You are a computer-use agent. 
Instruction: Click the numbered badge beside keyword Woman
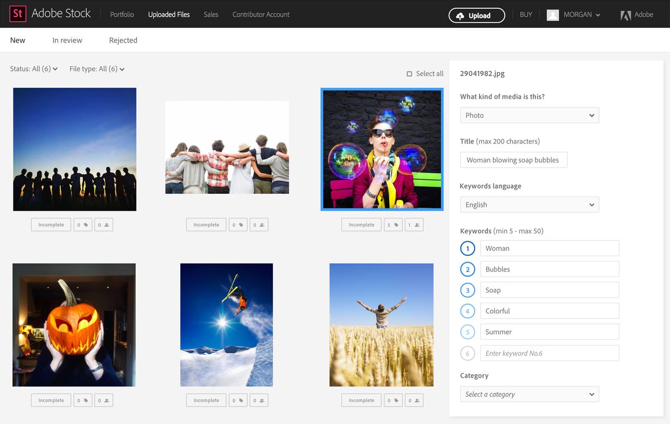468,248
